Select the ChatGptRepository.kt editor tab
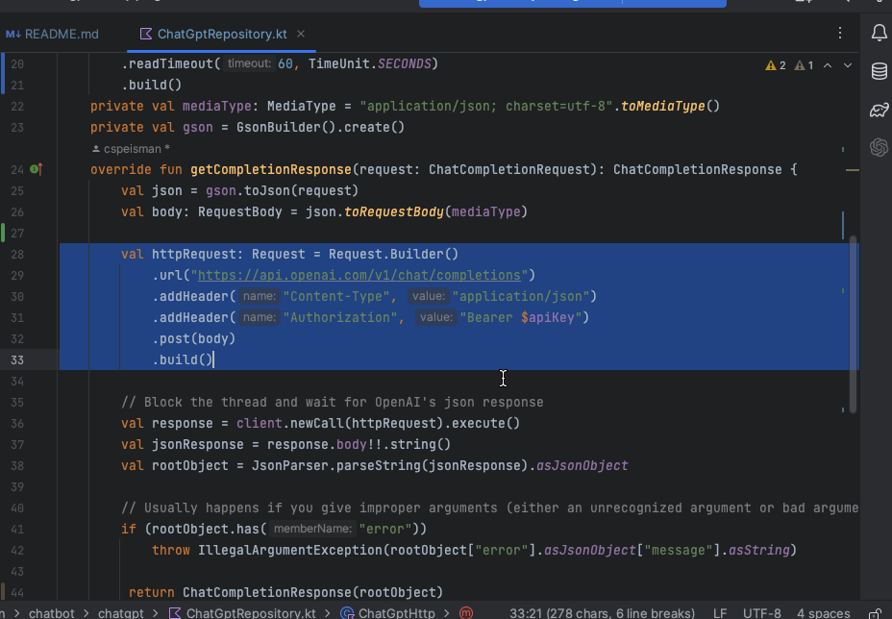Image resolution: width=892 pixels, height=619 pixels. click(x=222, y=35)
